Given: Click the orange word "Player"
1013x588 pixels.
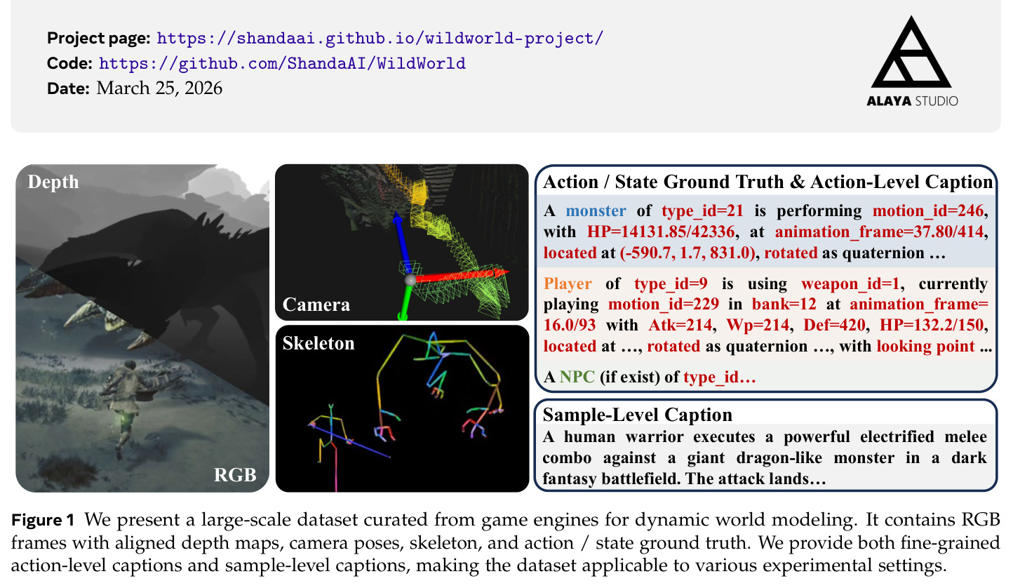Looking at the screenshot, I should coord(568,284).
